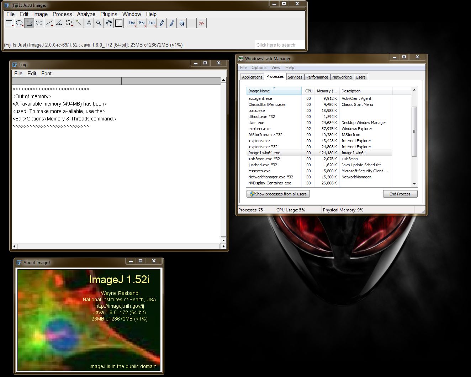Select the Straight Line tool
The height and width of the screenshot is (377, 471).
pos(49,23)
